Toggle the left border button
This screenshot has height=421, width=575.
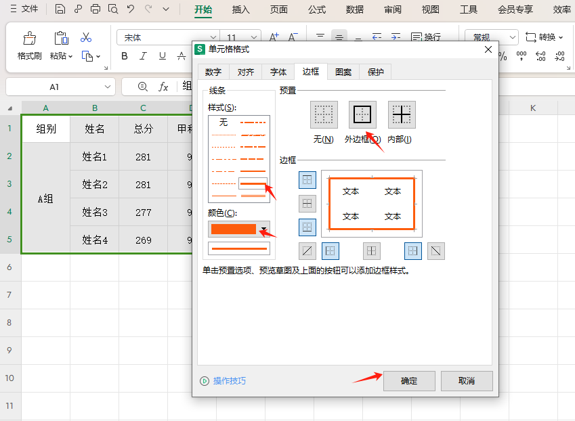331,251
